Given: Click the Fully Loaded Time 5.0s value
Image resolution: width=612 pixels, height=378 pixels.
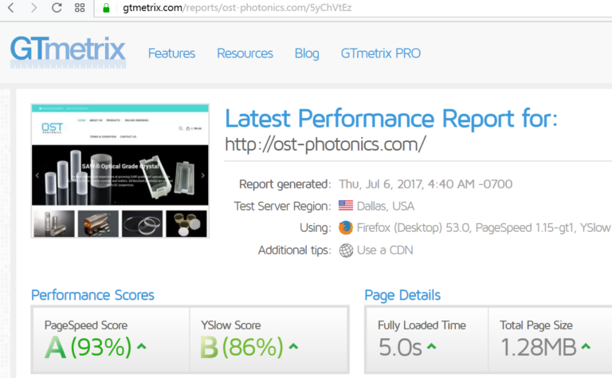Looking at the screenshot, I should pos(400,347).
